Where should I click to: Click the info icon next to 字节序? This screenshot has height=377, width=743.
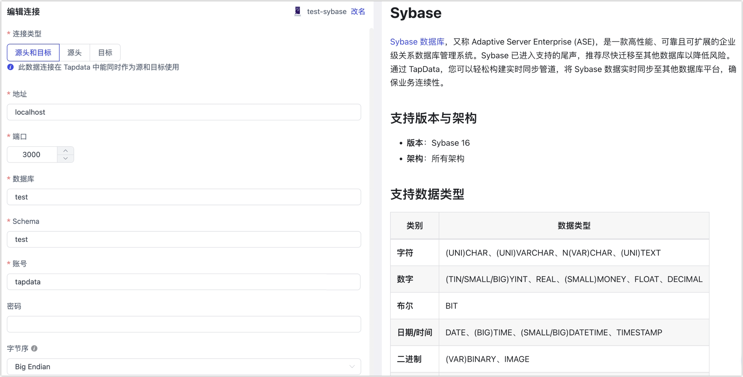(34, 348)
